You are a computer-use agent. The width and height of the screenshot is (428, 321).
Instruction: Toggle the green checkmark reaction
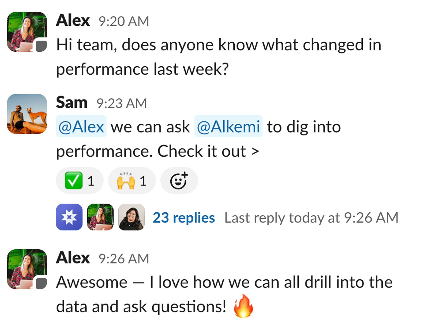tap(79, 181)
